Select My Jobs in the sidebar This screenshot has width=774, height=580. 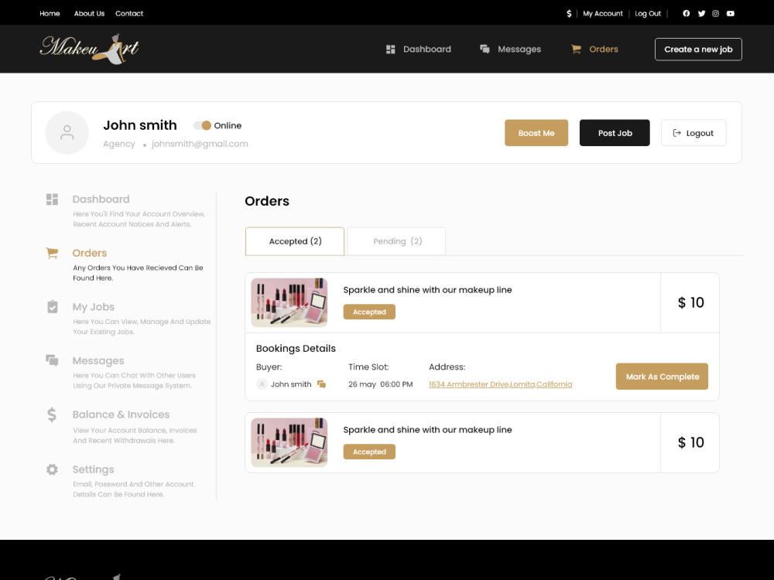pyautogui.click(x=94, y=307)
